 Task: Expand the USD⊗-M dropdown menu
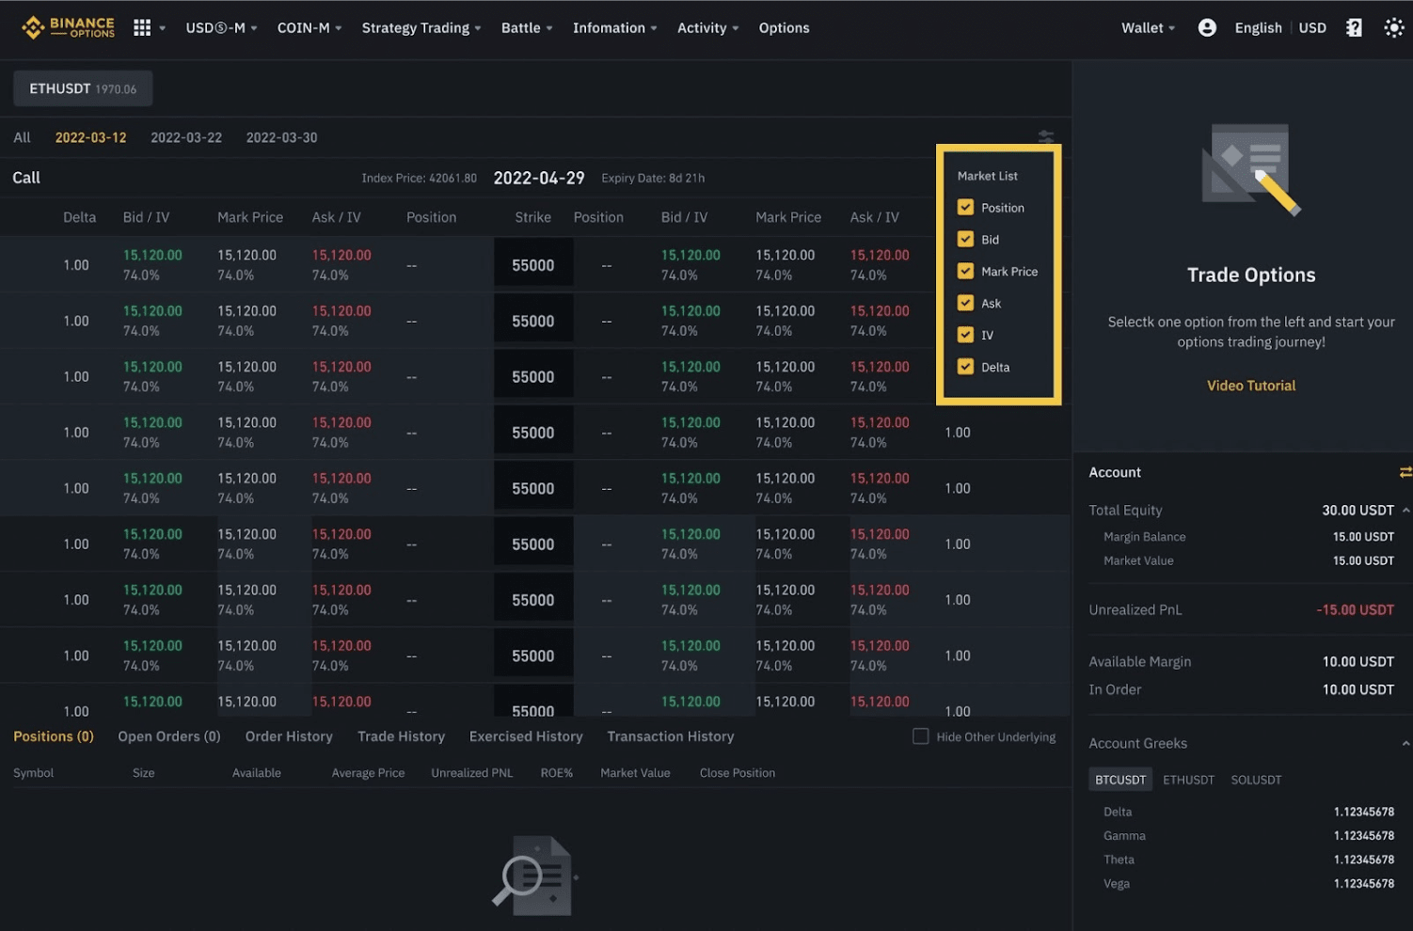tap(221, 28)
